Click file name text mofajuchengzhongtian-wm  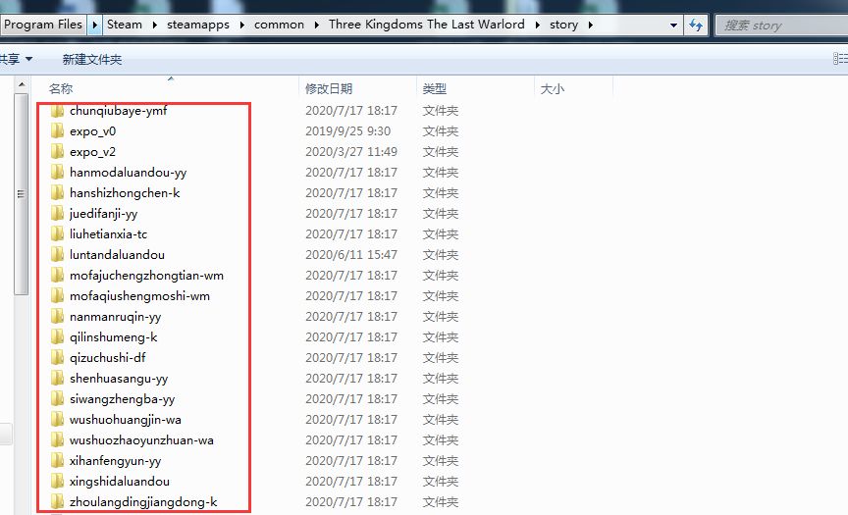[146, 276]
